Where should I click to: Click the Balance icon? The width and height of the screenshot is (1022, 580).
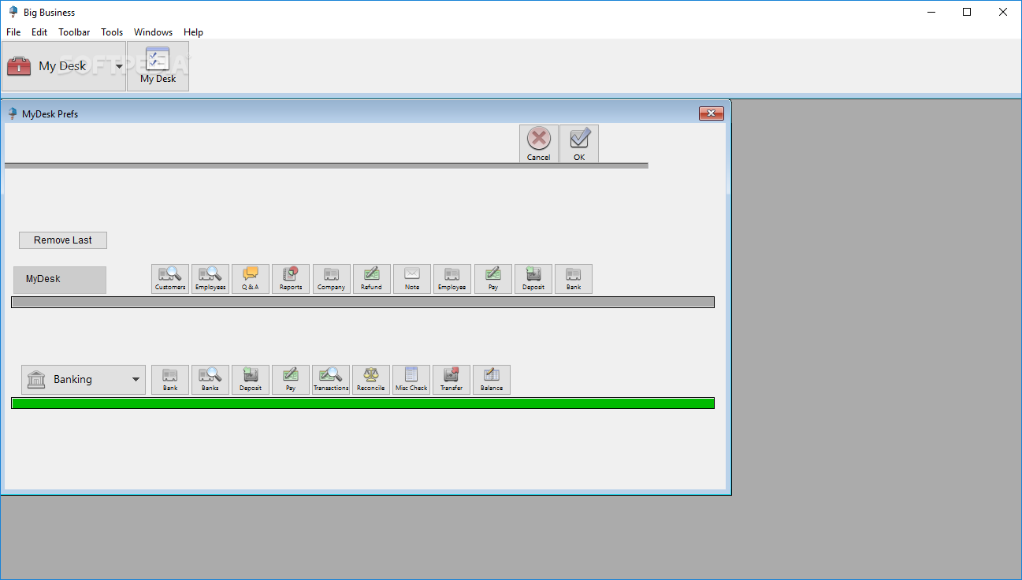coord(492,380)
